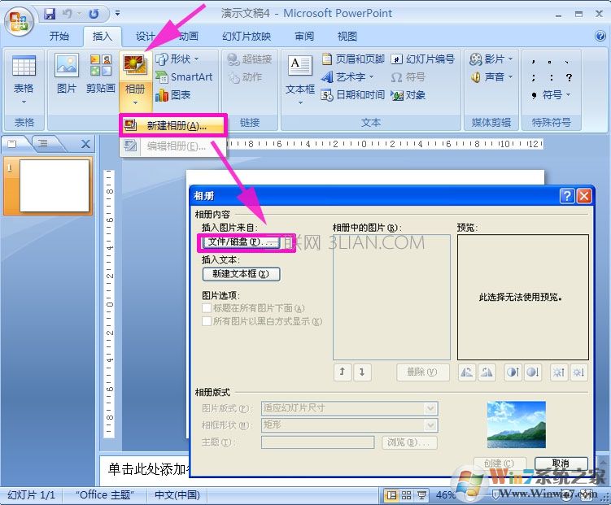611x505 pixels.
Task: Redo action in quick access toolbar
Action: tap(94, 14)
